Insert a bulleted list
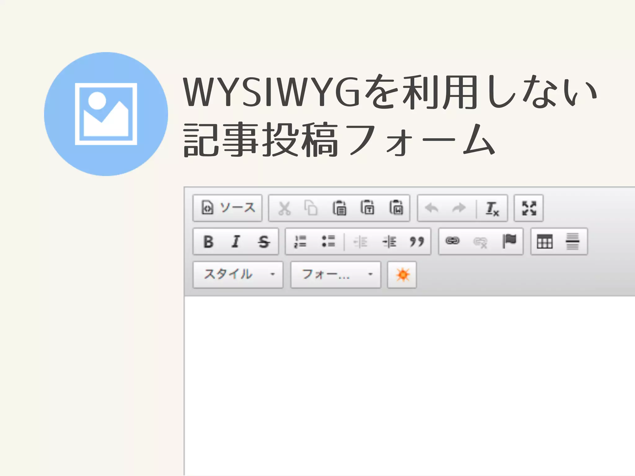Viewport: 635px width, 476px height. tap(328, 241)
